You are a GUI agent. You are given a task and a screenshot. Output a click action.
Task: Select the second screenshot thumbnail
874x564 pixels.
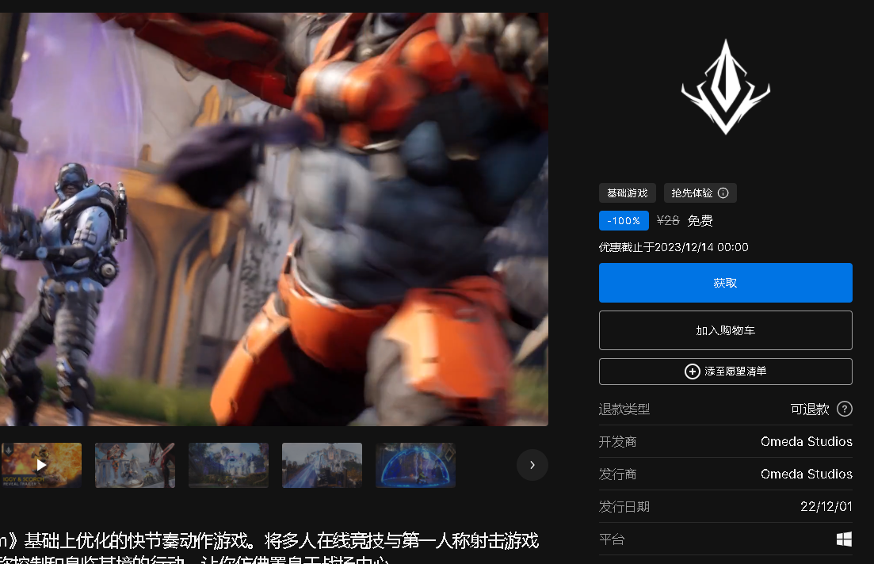[x=135, y=465]
